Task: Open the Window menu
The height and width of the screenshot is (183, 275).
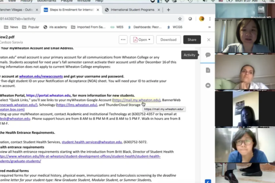Action: (84, 1)
